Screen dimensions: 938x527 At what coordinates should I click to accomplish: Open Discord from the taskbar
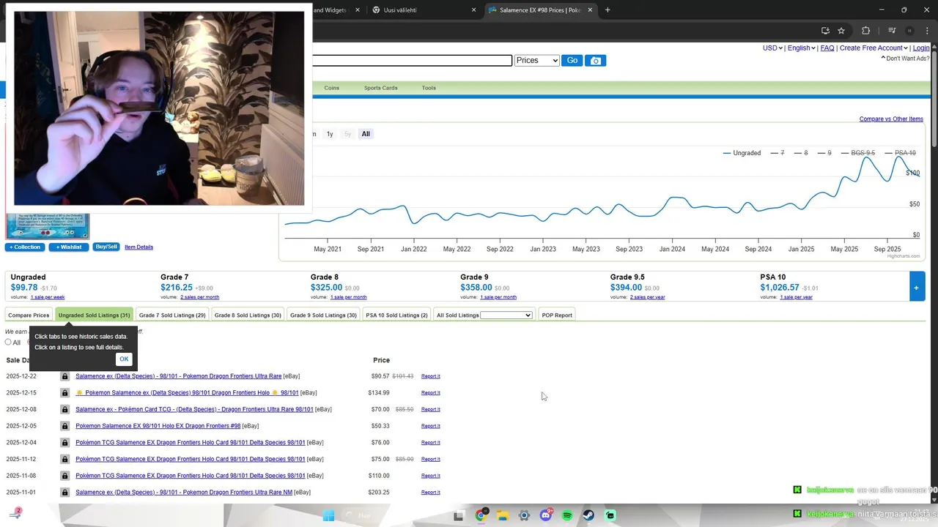[546, 515]
